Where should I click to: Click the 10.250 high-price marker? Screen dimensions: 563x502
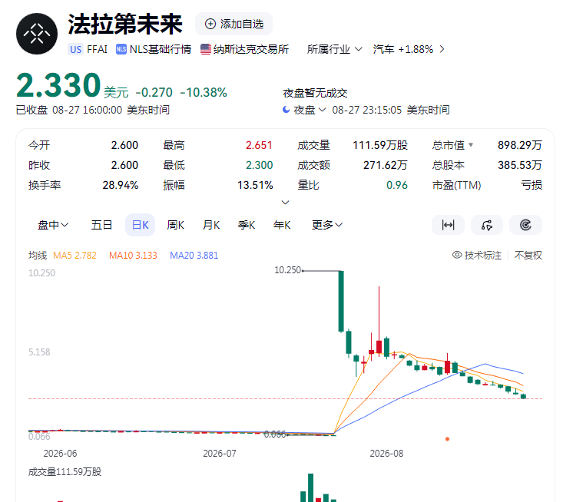pyautogui.click(x=287, y=270)
